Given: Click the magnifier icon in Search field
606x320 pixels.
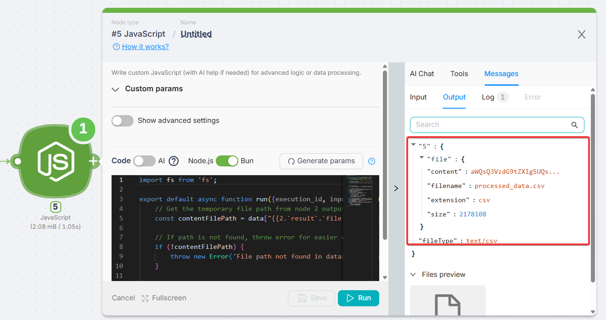Looking at the screenshot, I should (x=574, y=125).
